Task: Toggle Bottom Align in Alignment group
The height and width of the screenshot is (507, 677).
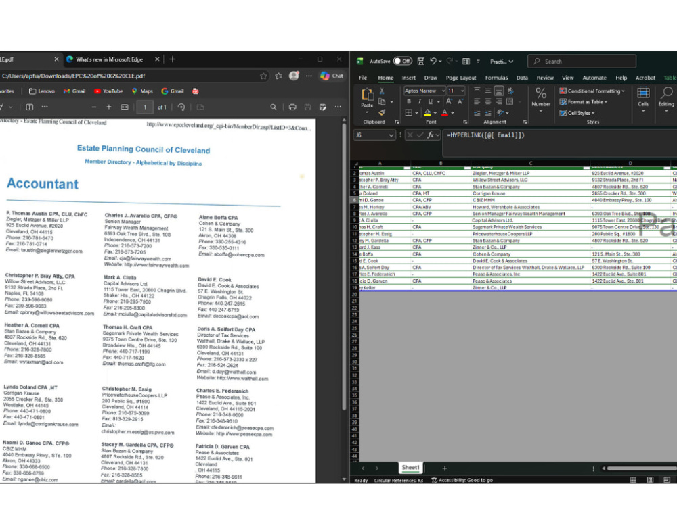Action: pyautogui.click(x=499, y=91)
